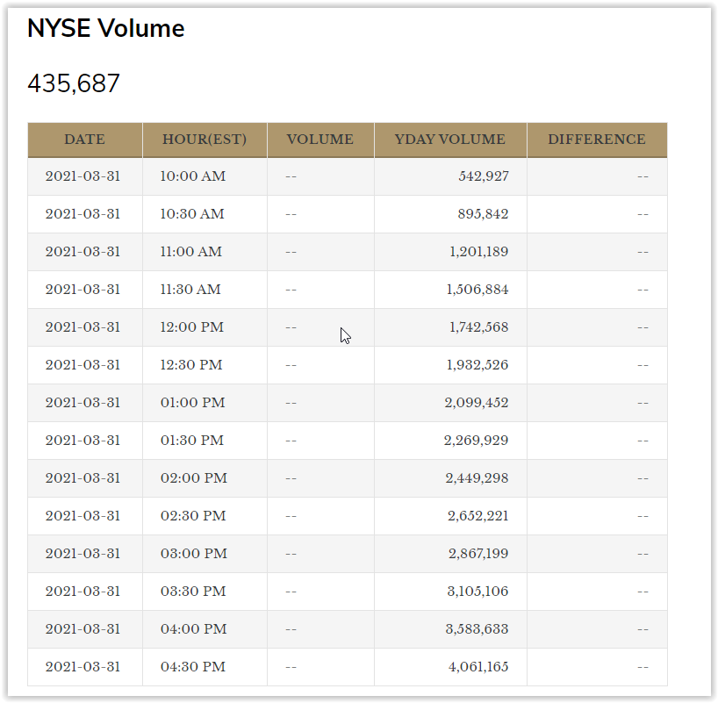Click the DATE column header
The image size is (718, 703).
tap(85, 140)
